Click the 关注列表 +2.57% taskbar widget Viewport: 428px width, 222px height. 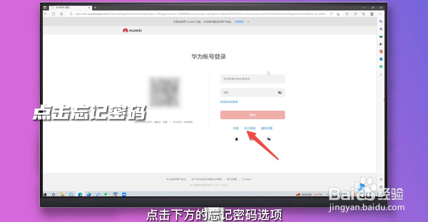point(309,194)
